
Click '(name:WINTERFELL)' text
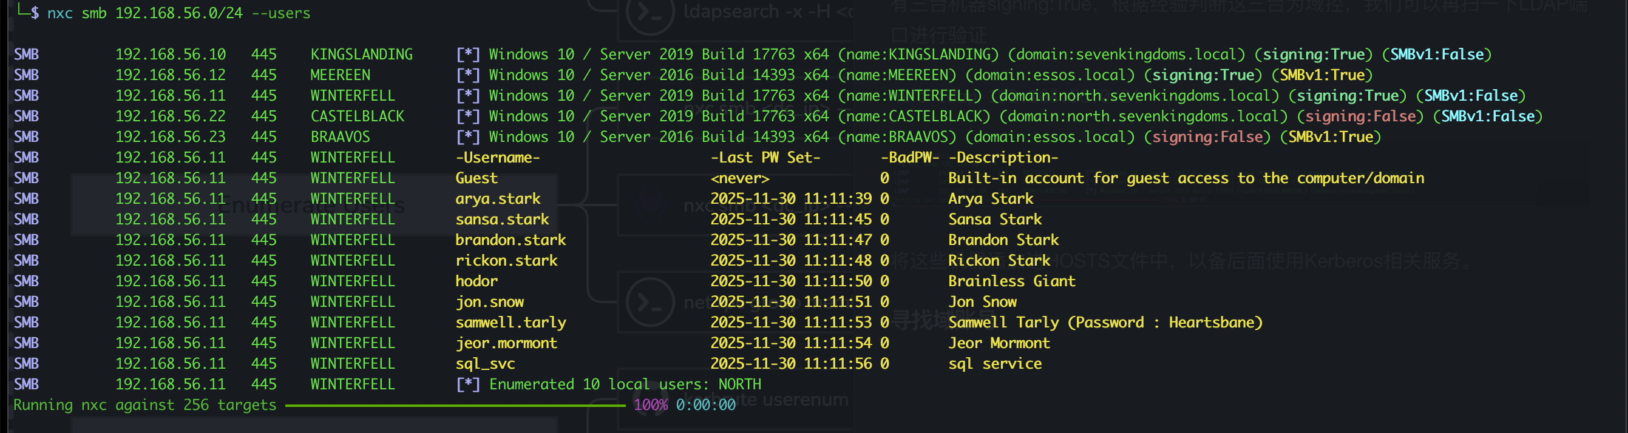pos(909,96)
